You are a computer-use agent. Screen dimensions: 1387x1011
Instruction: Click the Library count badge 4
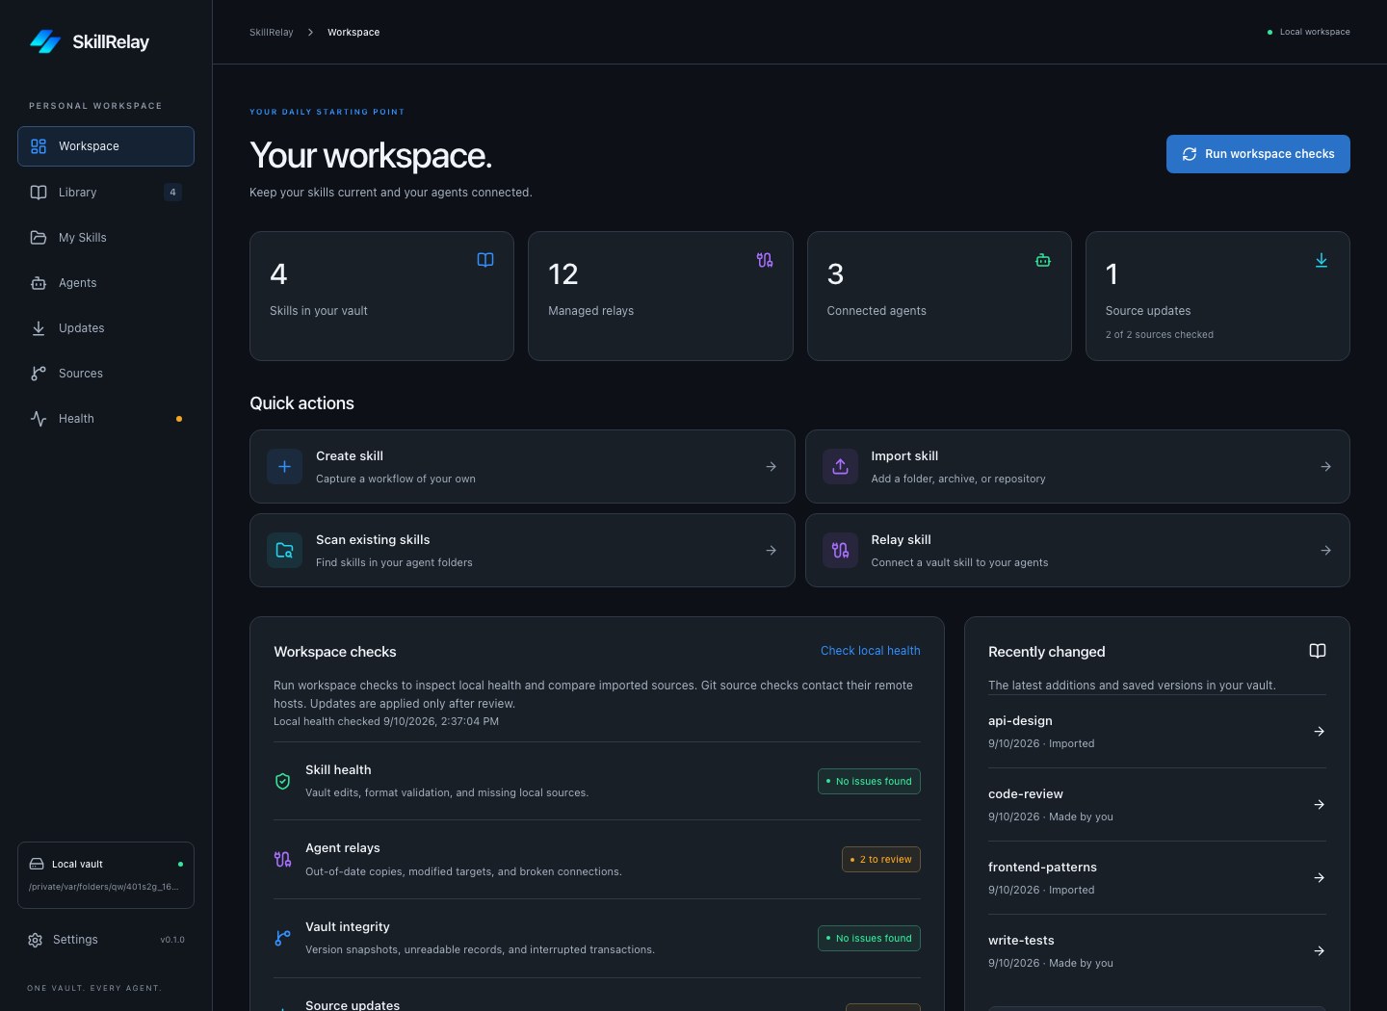coord(172,193)
